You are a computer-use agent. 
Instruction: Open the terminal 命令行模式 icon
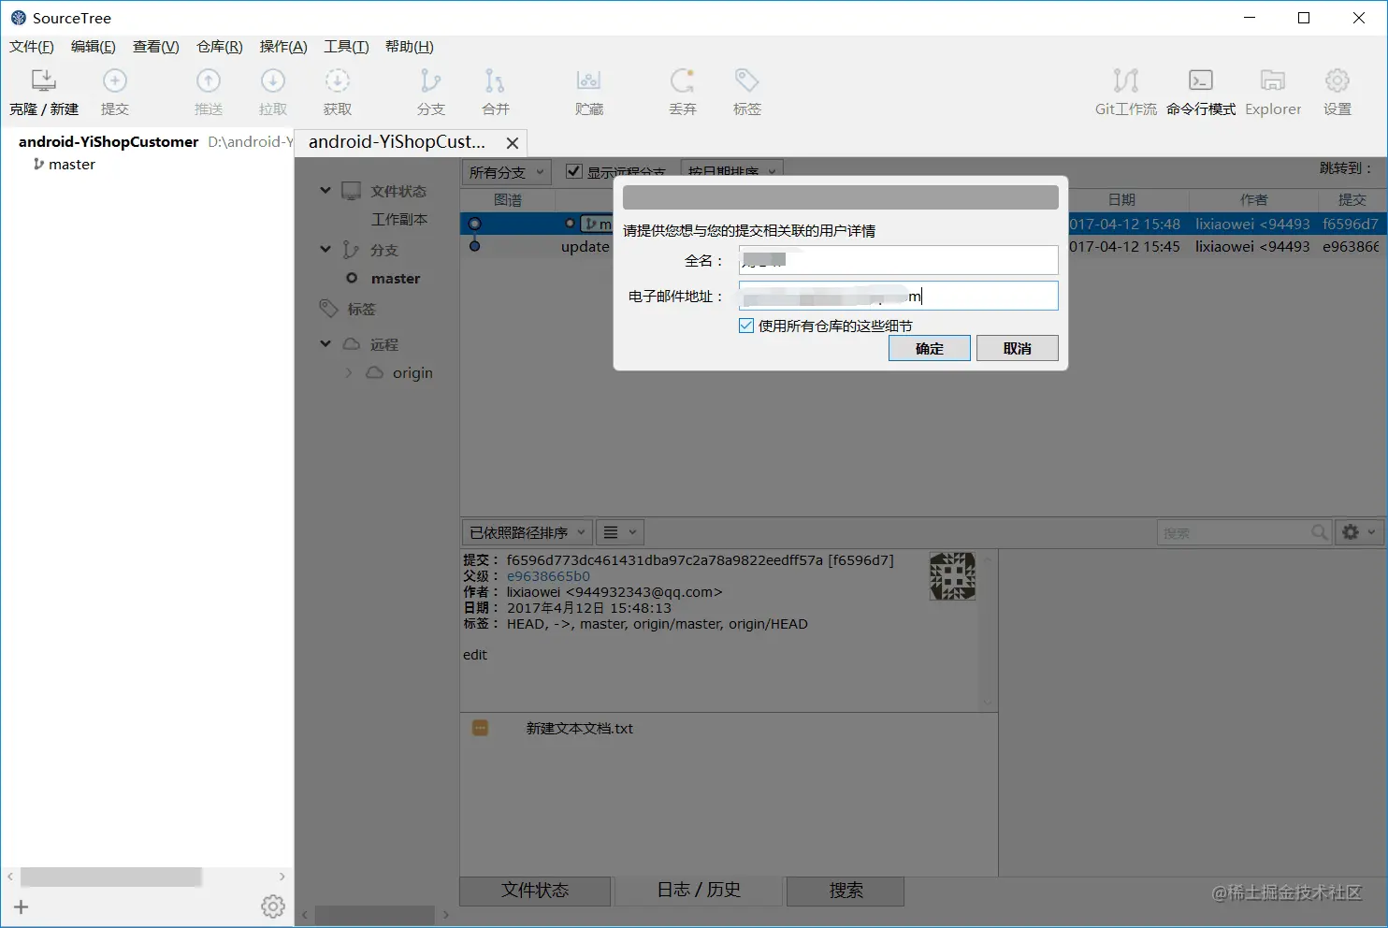[x=1201, y=80]
